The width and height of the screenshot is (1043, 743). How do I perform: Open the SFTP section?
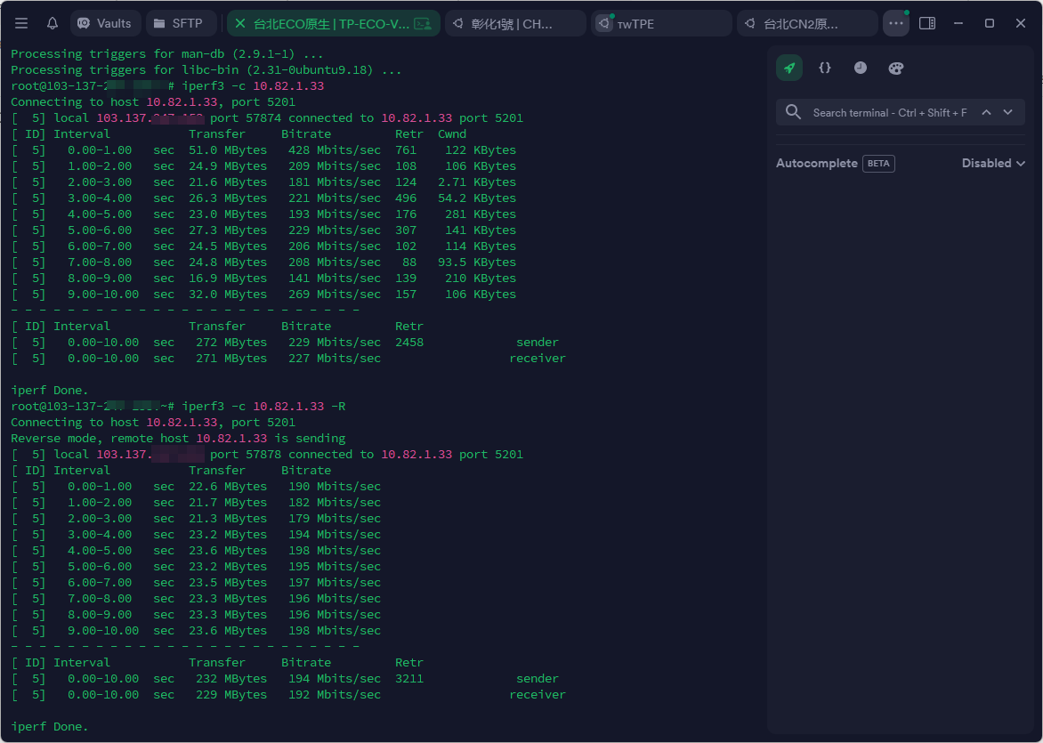click(178, 23)
